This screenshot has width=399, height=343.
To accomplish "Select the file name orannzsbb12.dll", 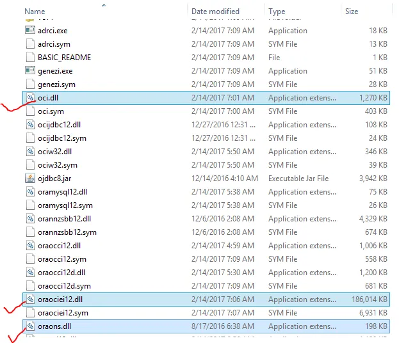I will pyautogui.click(x=65, y=219).
